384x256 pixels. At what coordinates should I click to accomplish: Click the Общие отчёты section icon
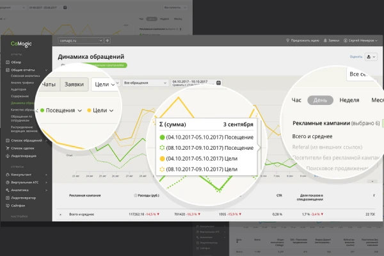[8, 70]
